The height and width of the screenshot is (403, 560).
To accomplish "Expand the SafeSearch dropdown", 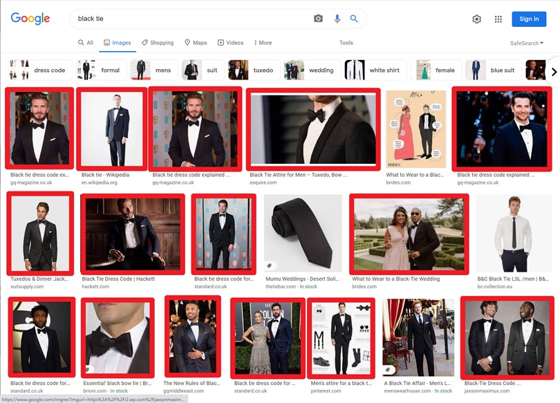I will (x=526, y=43).
